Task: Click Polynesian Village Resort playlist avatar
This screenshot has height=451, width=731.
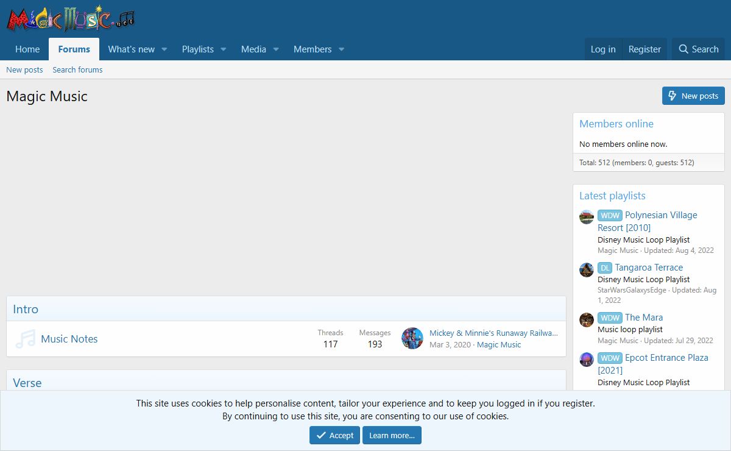Action: [587, 217]
